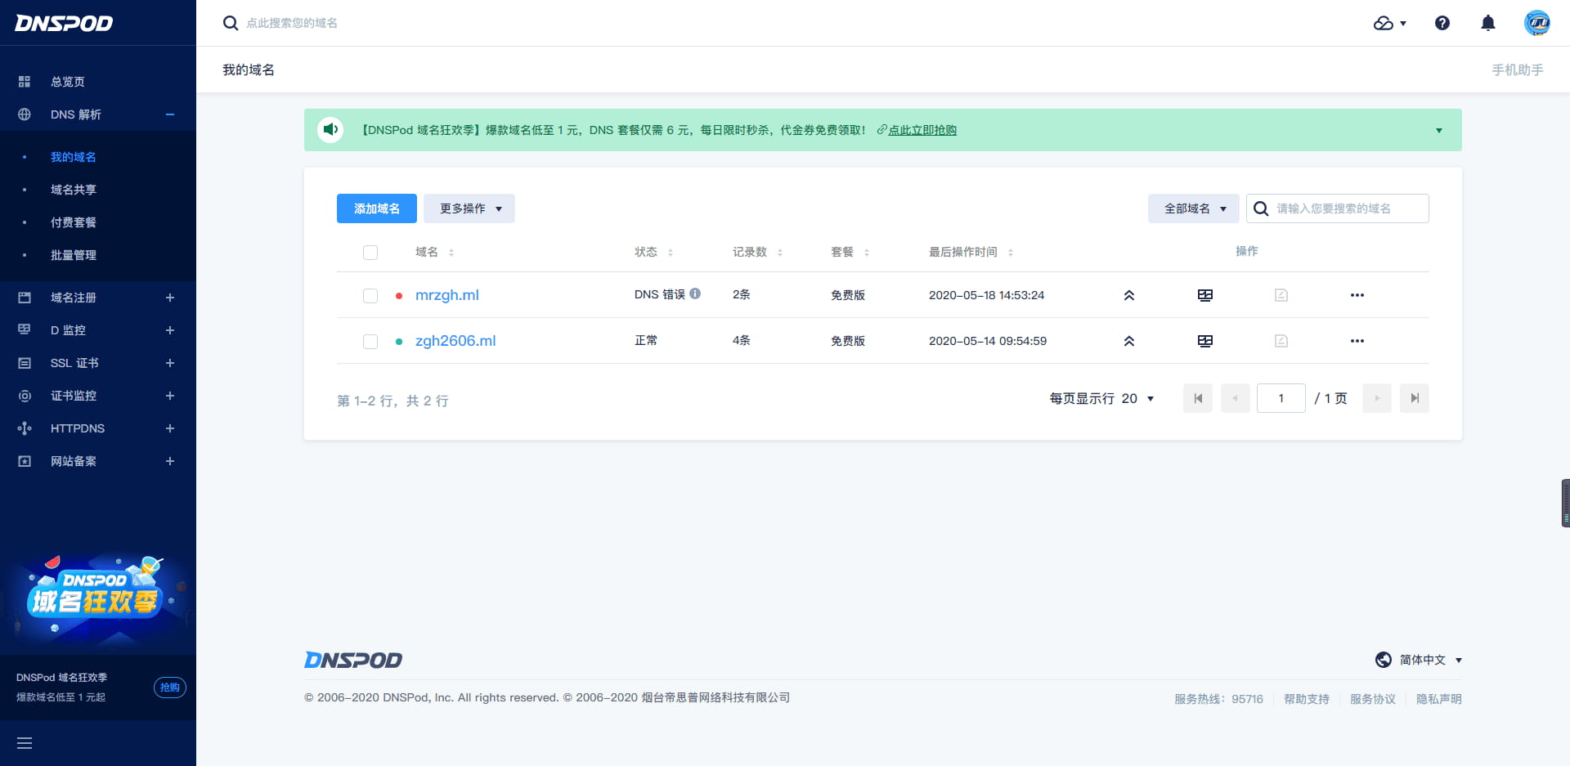Click the DNS error info icon for mrzgh.ml
Screen dimensions: 1570x766
(x=695, y=293)
